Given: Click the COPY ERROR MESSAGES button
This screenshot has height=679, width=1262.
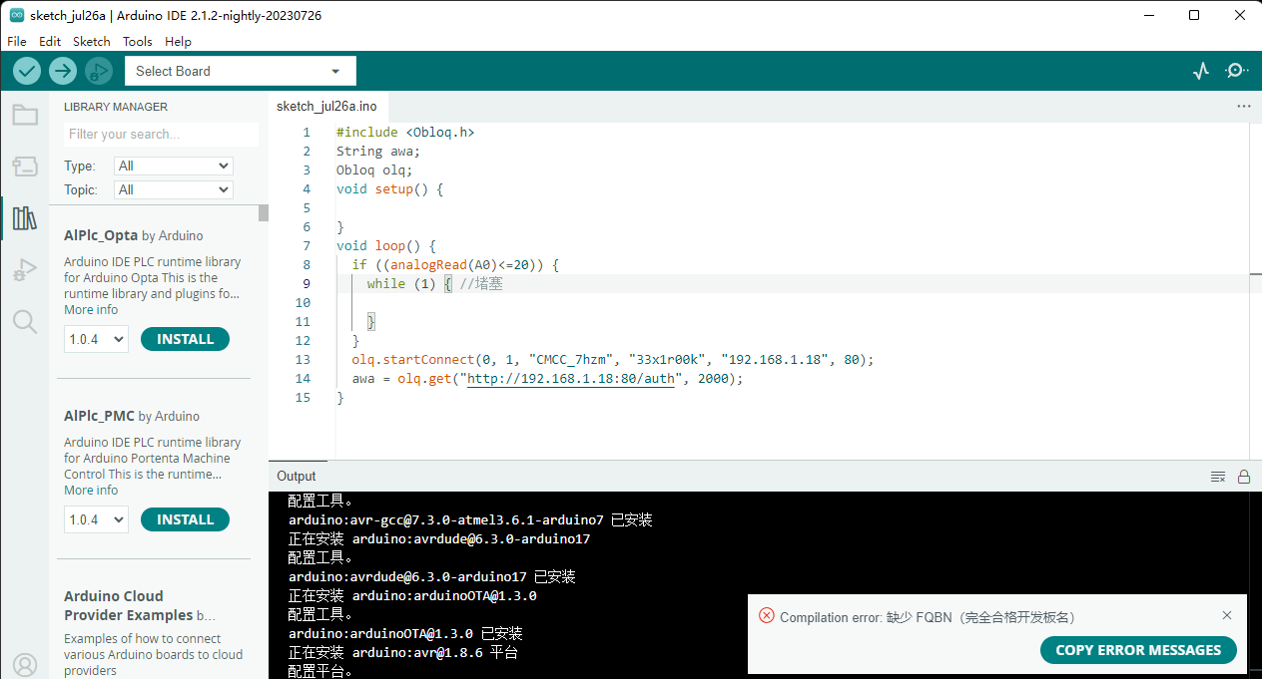Looking at the screenshot, I should [1138, 650].
